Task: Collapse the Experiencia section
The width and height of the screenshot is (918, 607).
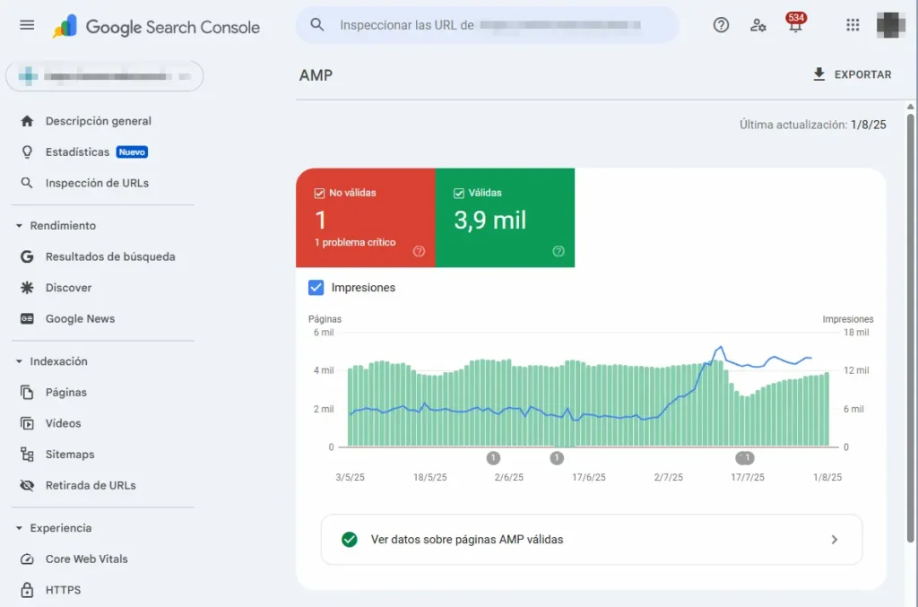Action: (19, 528)
